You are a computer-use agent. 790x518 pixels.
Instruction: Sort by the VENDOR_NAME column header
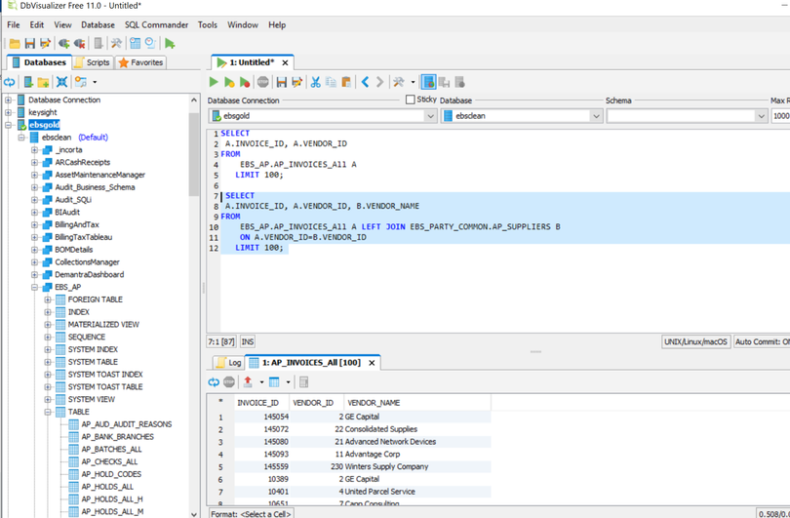[374, 402]
